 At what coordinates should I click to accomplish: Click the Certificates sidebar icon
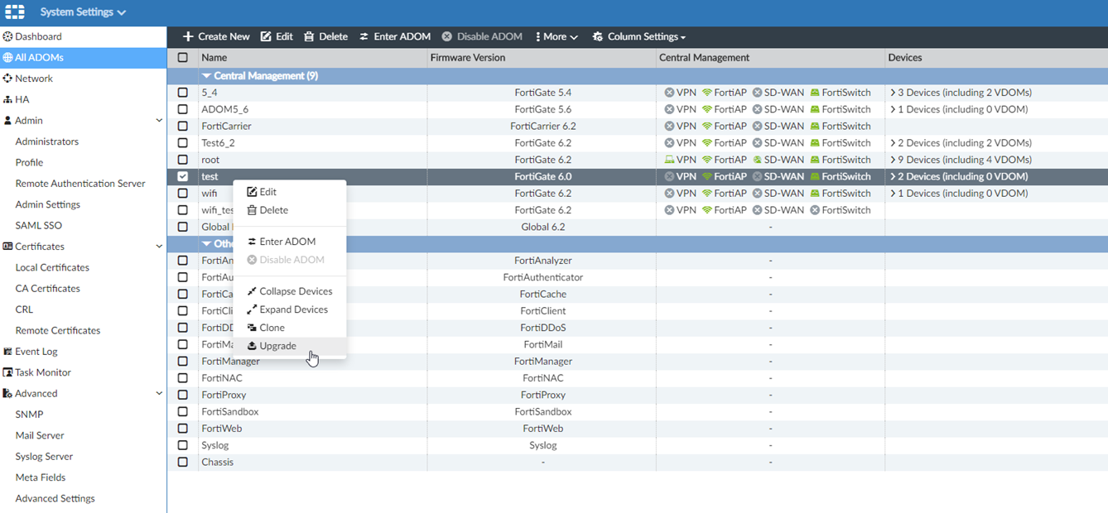(x=7, y=247)
